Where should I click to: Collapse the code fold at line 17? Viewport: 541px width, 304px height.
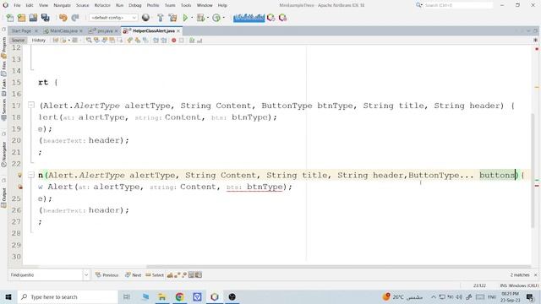point(31,105)
